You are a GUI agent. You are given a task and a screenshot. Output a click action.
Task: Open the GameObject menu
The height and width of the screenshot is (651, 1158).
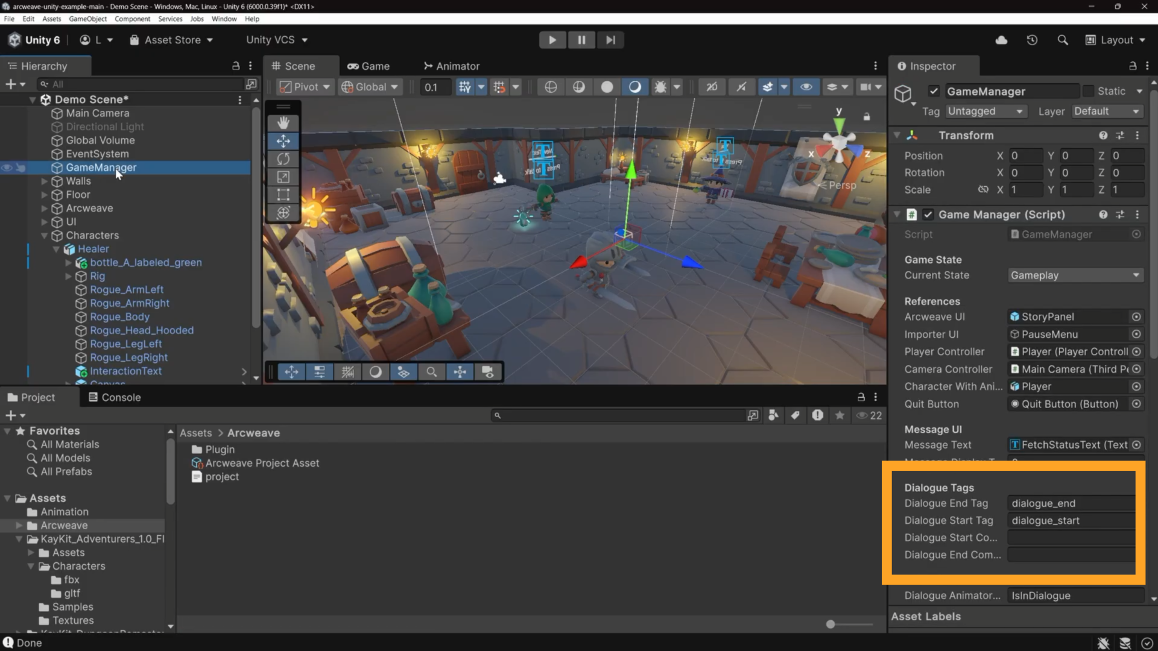tap(88, 19)
